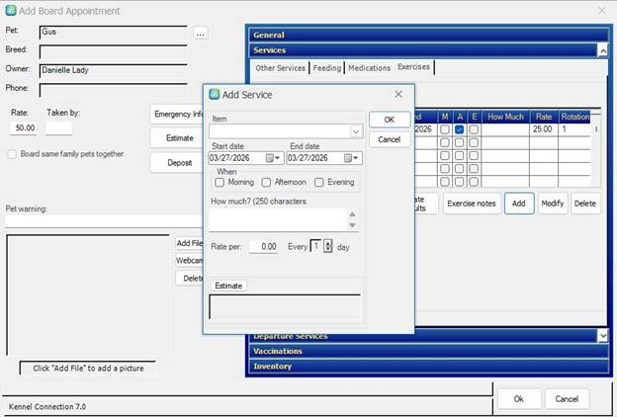Expand the Departure Services section
617x417 pixels.
[602, 336]
